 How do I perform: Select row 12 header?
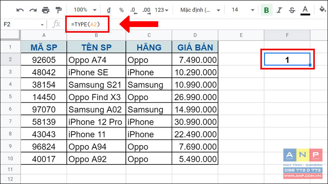pos(10,179)
